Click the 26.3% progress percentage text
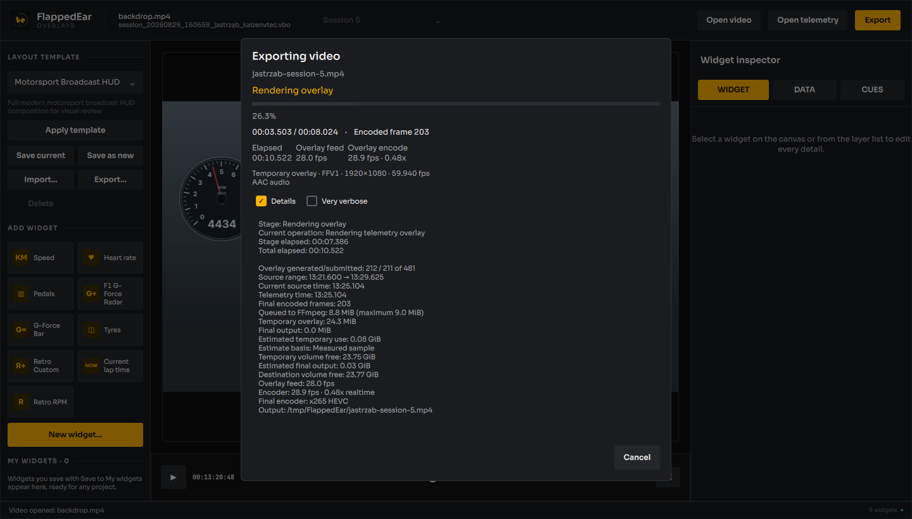 (264, 116)
